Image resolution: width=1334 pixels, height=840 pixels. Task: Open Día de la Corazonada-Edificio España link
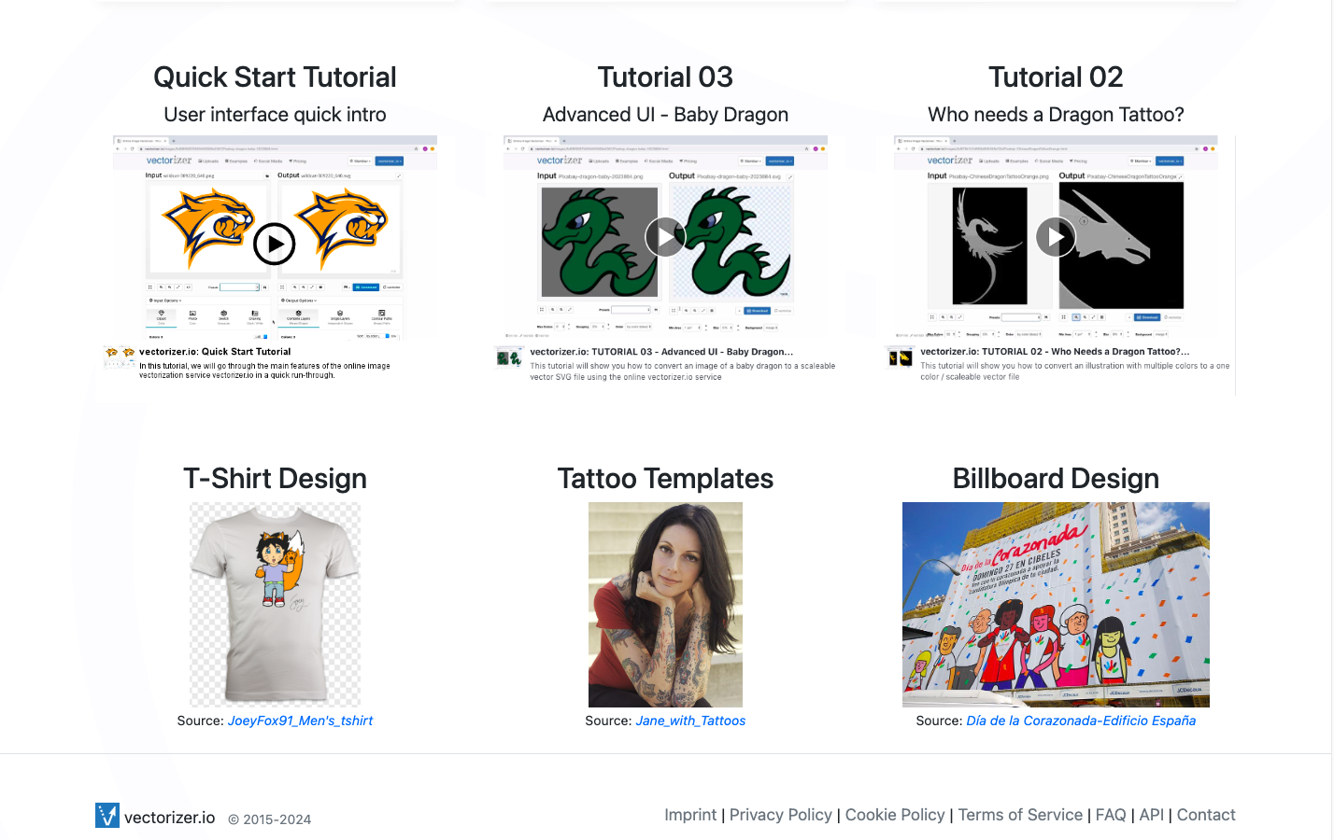(1081, 721)
